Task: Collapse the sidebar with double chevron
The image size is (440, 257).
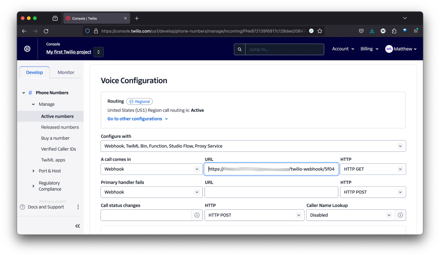Action: point(78,226)
